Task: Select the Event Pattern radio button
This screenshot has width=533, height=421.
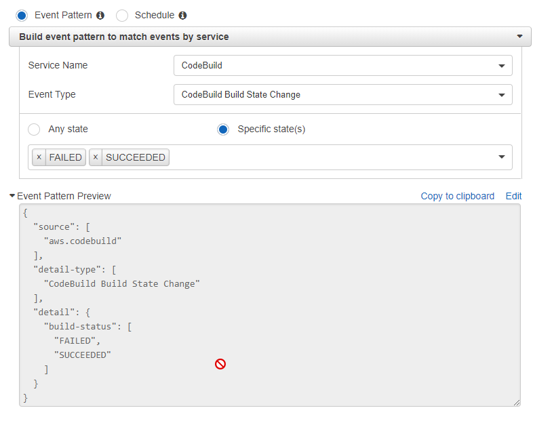Action: point(22,15)
